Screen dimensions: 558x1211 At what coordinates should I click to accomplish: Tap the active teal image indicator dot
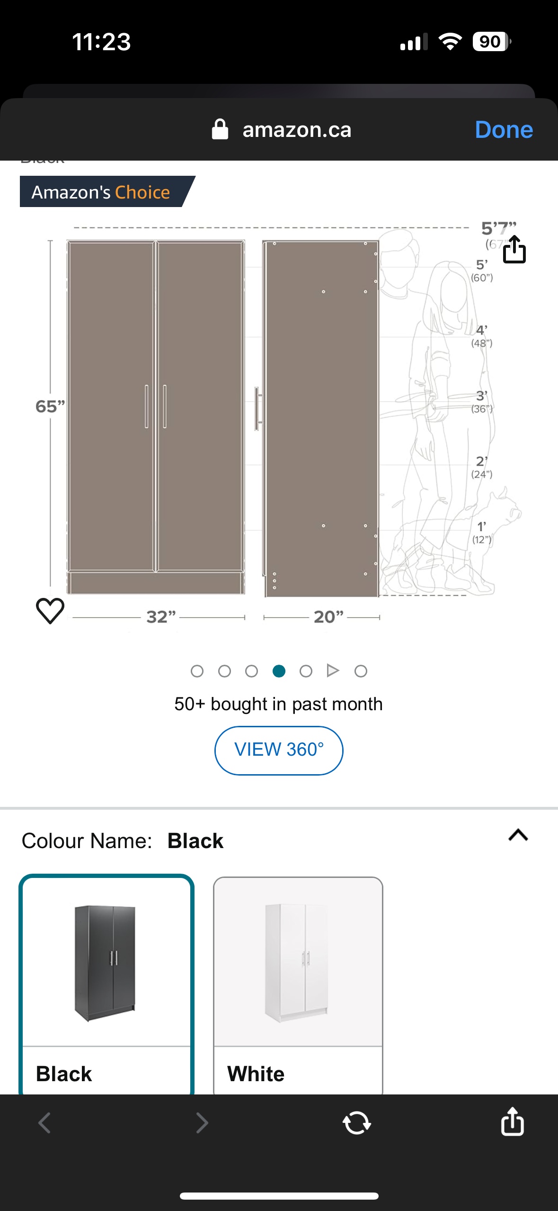(x=279, y=671)
